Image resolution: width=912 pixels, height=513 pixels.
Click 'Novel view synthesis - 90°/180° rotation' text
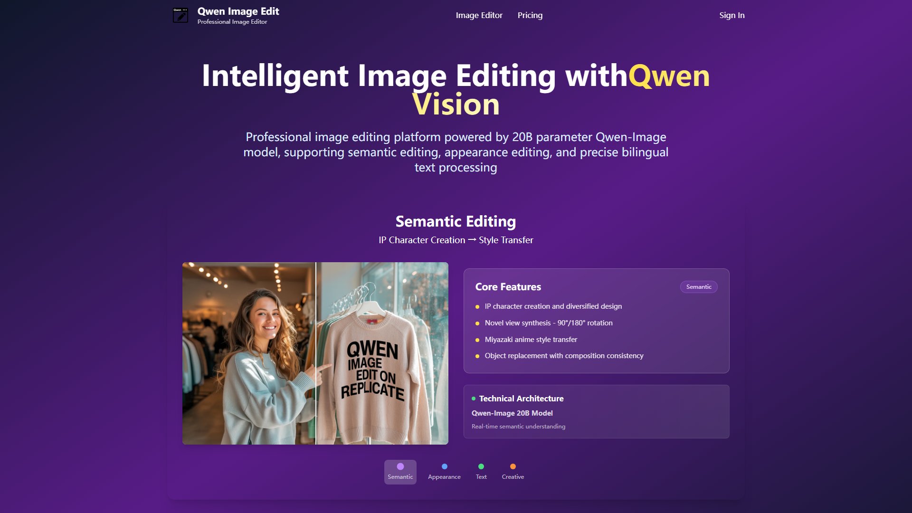click(549, 323)
